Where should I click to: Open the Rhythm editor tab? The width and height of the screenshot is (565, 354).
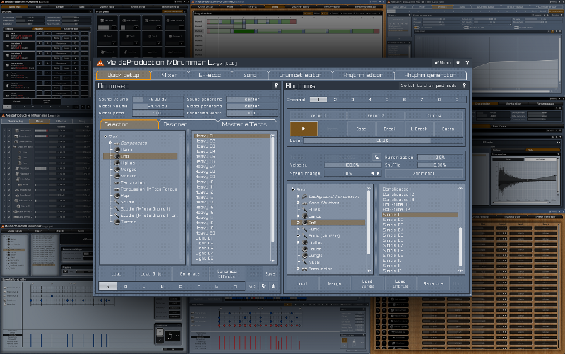click(x=362, y=75)
